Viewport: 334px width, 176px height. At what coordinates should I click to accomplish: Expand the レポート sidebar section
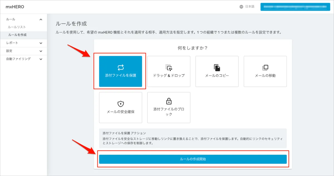41,43
